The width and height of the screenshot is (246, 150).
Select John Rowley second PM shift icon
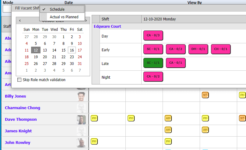pyautogui.click(x=168, y=141)
